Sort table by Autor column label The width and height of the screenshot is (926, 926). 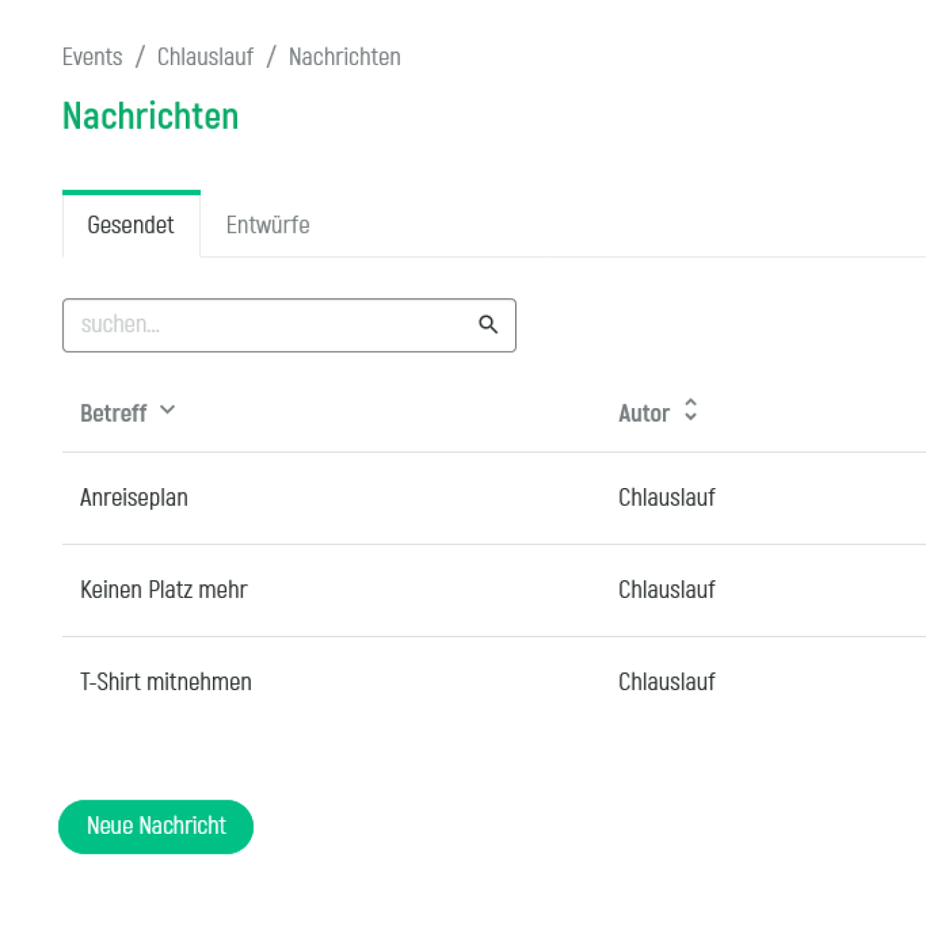pos(644,413)
